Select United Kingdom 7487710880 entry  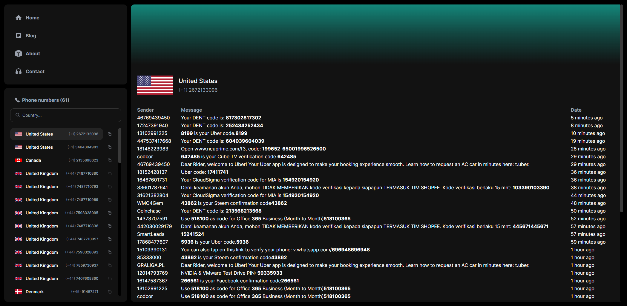(x=57, y=173)
